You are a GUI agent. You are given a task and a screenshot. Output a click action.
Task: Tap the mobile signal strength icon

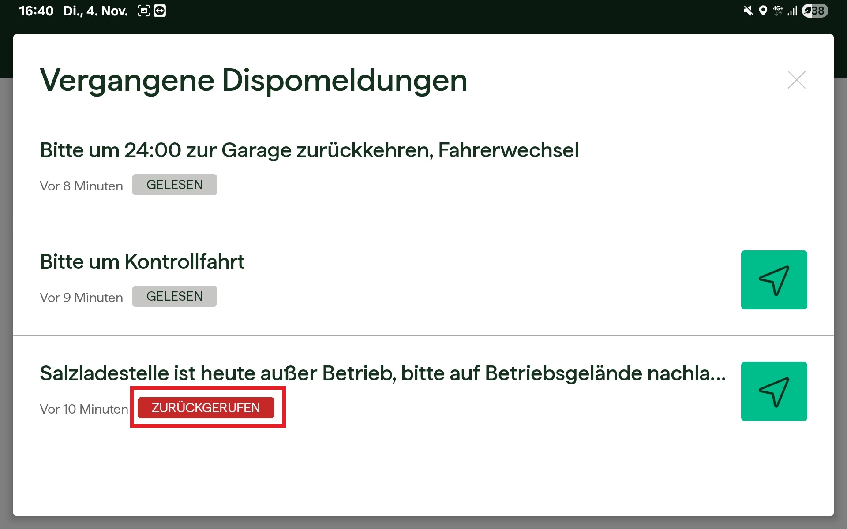(792, 11)
